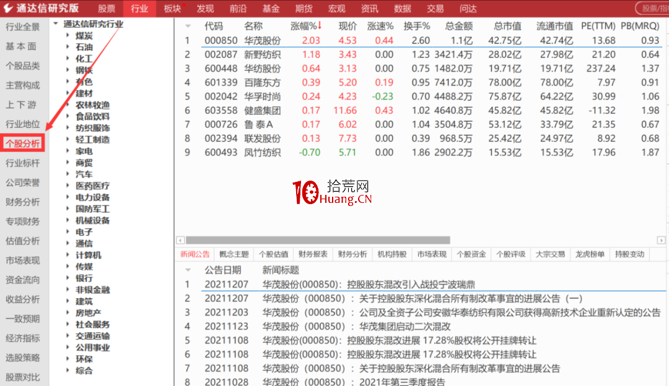Screen dimensions: 669x386
Task: Switch to the 大宗交易 tab
Action: tap(551, 254)
